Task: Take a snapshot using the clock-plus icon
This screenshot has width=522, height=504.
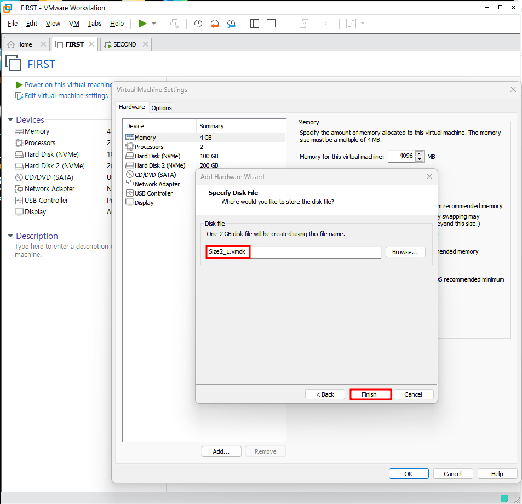Action: [198, 24]
